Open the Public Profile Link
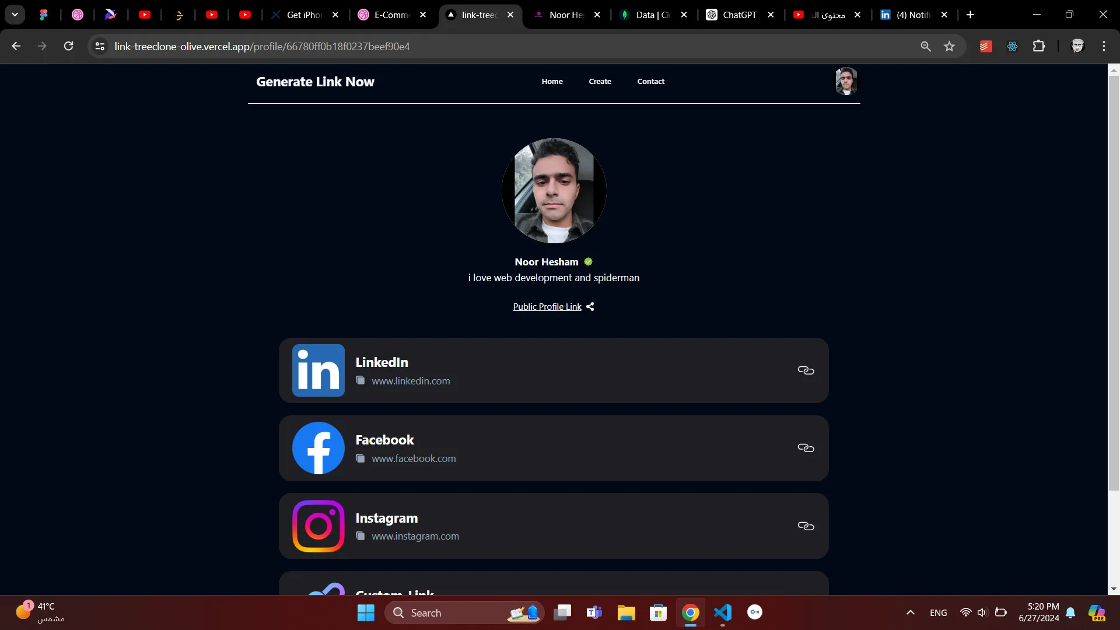Screen dimensions: 1120x630 [x=547, y=307]
